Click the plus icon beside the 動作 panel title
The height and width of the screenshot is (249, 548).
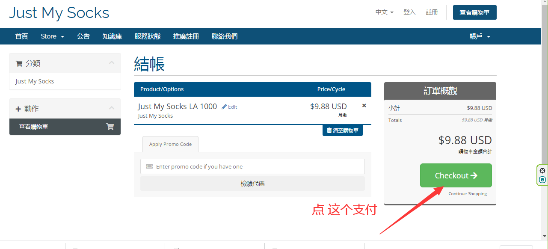tap(19, 108)
